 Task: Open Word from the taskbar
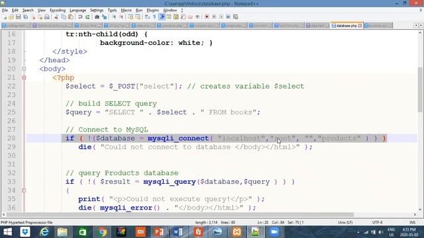coord(178,232)
